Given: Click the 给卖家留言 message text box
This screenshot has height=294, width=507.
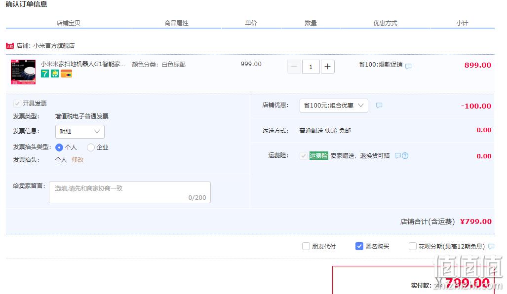Looking at the screenshot, I should (130, 192).
